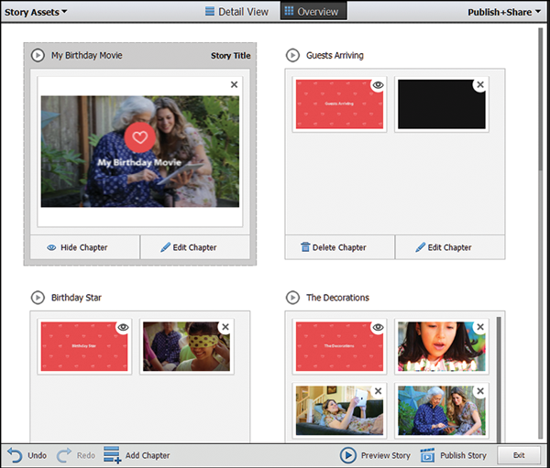Screen dimensions: 550x468
Task: Play the My Birthday Movie chapter
Action: point(38,56)
